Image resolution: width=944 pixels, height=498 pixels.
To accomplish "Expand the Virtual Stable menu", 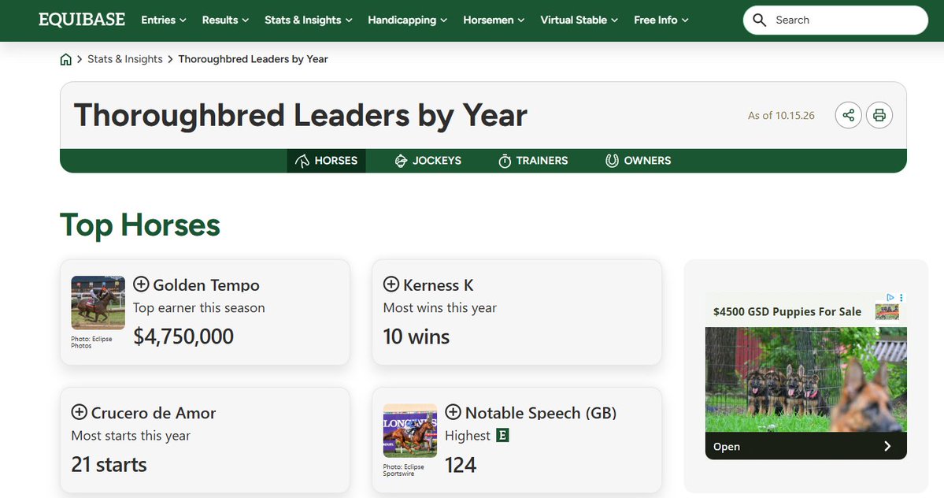I will 579,20.
